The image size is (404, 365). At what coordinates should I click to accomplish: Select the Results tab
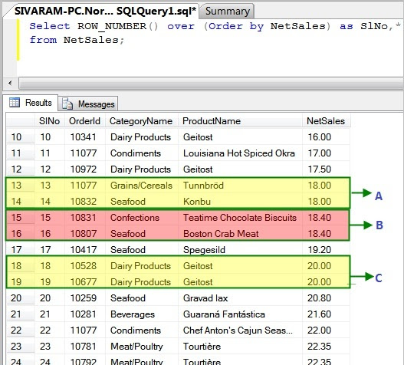click(31, 103)
